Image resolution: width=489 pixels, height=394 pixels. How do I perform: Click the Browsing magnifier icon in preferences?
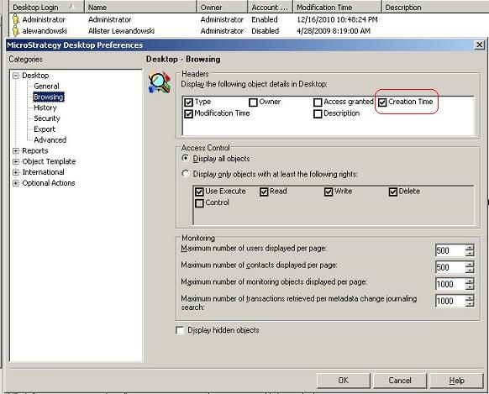click(x=160, y=82)
